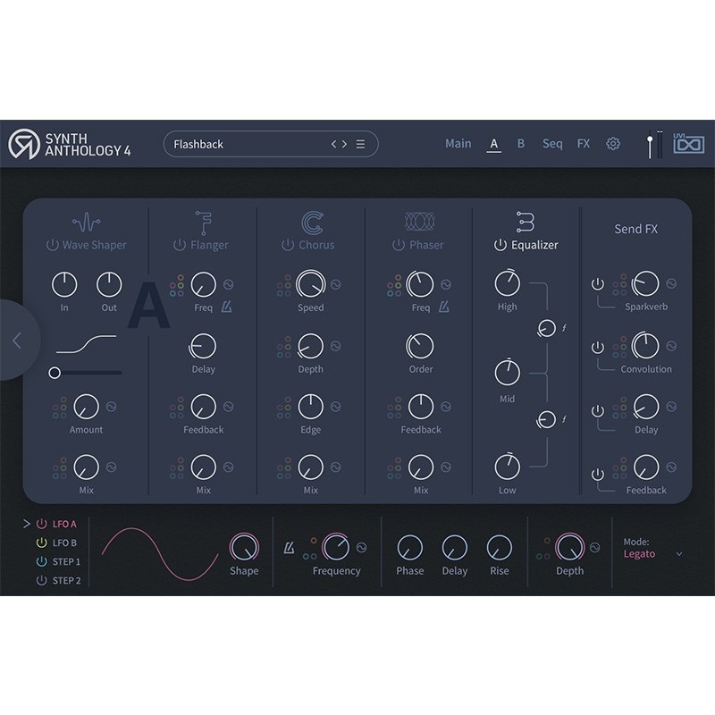Select the LFO B modulator
Image resolution: width=715 pixels, height=715 pixels.
(64, 543)
